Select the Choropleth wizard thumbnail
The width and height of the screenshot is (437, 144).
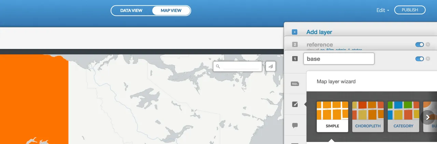368,117
